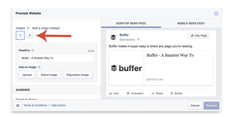The height and width of the screenshot is (117, 233).
Task: Click the Reposition Image button
Action: (78, 75)
